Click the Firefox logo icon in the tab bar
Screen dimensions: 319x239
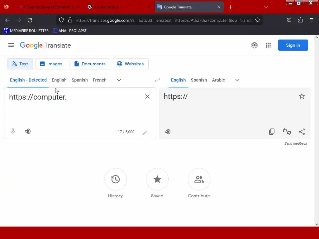(x=6, y=7)
